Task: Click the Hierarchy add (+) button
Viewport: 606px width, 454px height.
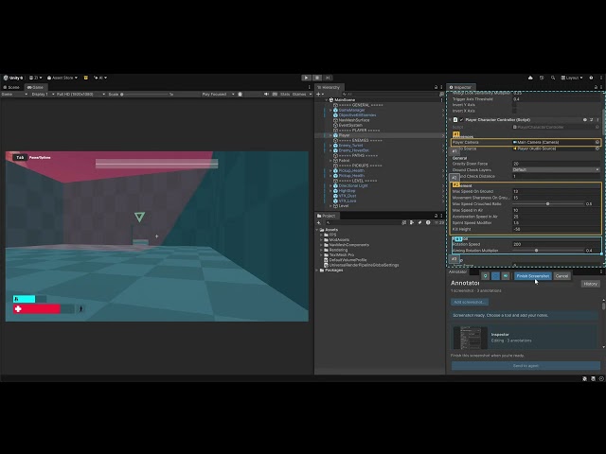Action: tap(318, 95)
